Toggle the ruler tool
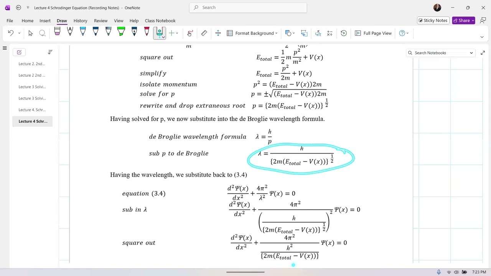Viewport: 491px width, 276px height. pos(204,33)
